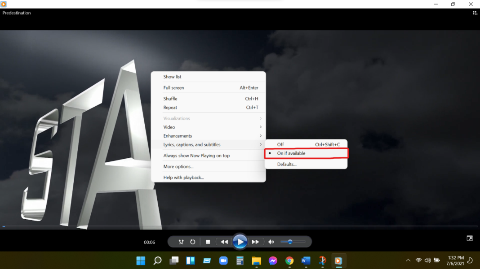Image resolution: width=480 pixels, height=269 pixels.
Task: Fast forward with the next icon
Action: pyautogui.click(x=256, y=242)
